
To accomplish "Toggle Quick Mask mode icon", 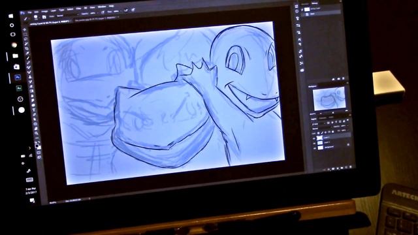I will (39, 152).
